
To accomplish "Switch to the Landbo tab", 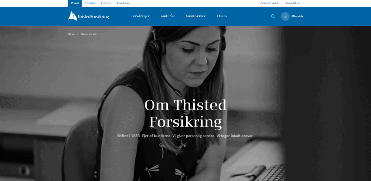I will pyautogui.click(x=90, y=3).
